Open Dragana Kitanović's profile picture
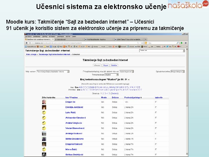 (x=44, y=144)
